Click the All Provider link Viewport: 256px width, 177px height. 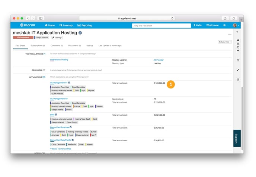pyautogui.click(x=159, y=60)
